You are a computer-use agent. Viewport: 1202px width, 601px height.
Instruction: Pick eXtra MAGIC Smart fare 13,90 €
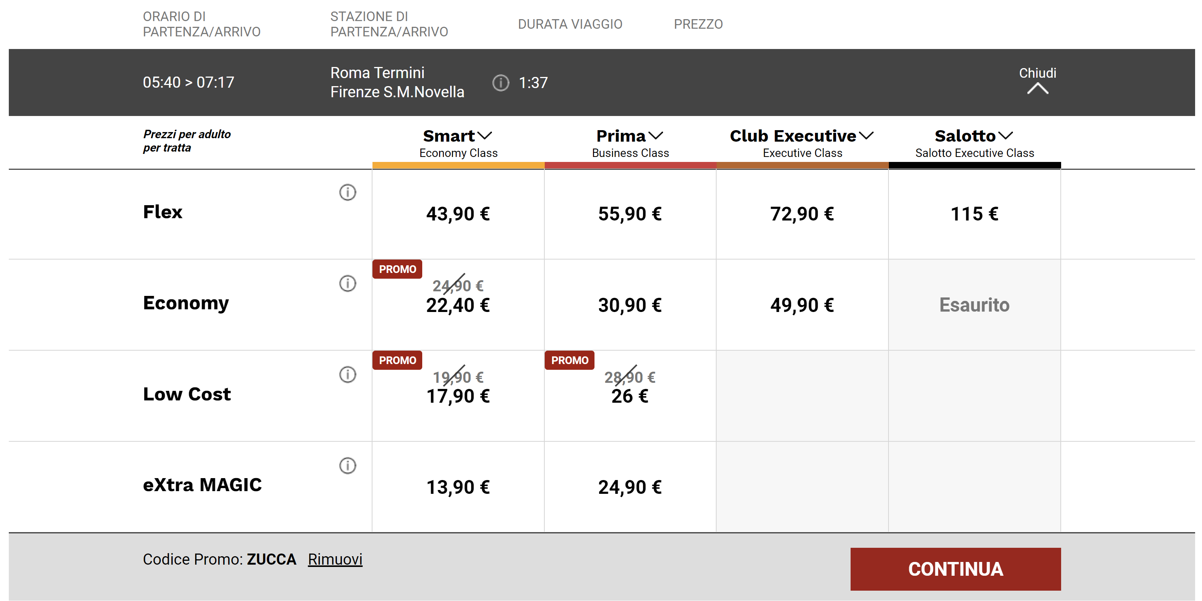[458, 487]
